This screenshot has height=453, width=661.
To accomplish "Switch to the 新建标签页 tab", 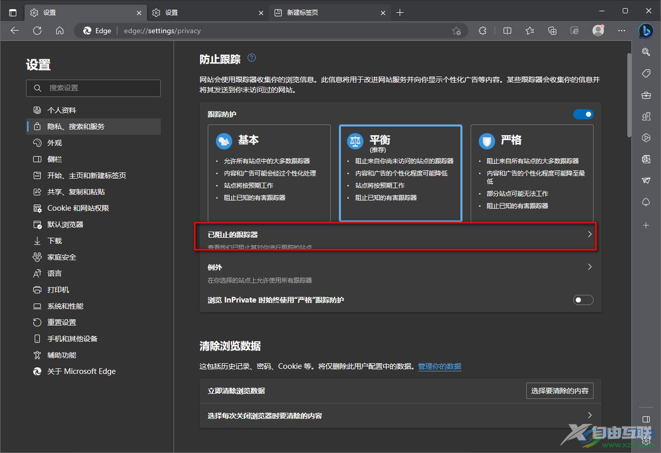I will [x=330, y=12].
